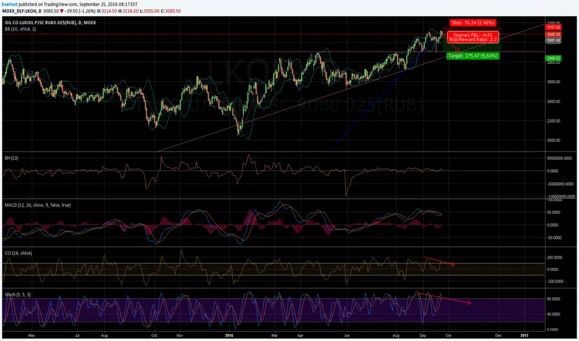
Task: Click the 2000.00 price axis label
Action: [x=554, y=141]
